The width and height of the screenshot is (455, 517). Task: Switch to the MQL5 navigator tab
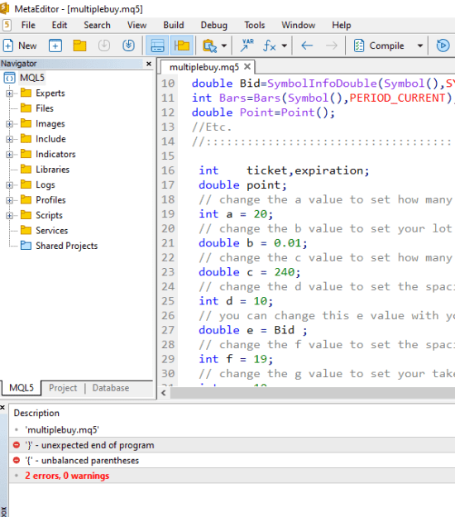coord(22,388)
